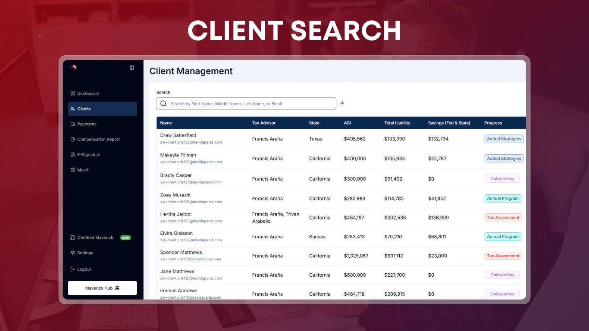This screenshot has height=331, width=589.
Task: Collapse the sidebar with the panel toggle icon
Action: pyautogui.click(x=132, y=68)
